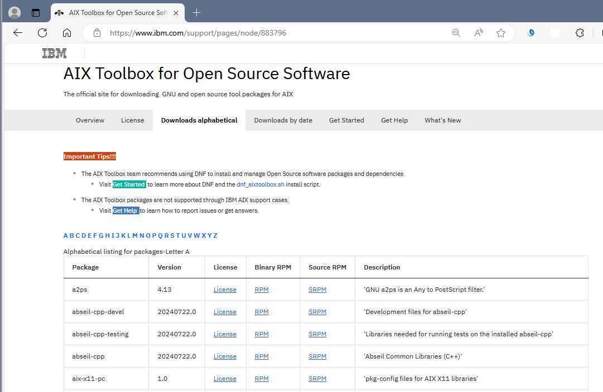
Task: Jump to packages starting with A
Action: 65,236
